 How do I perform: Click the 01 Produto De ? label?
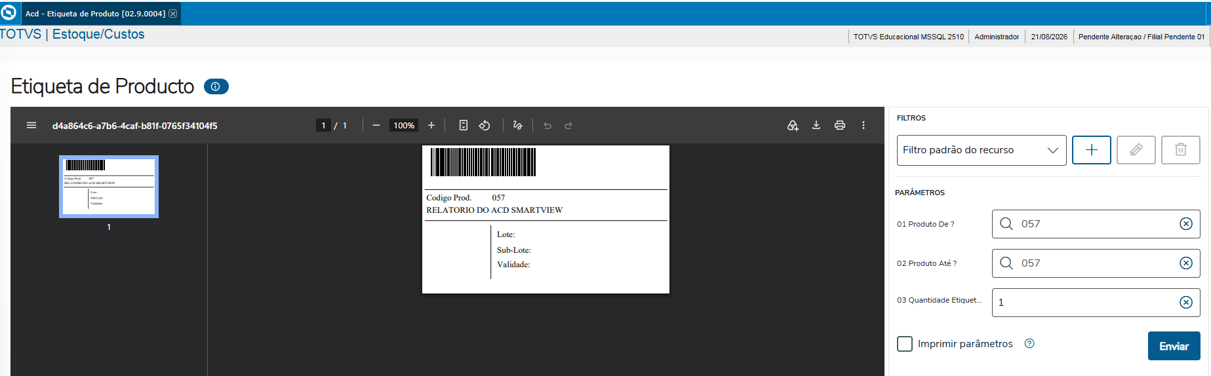coord(925,224)
